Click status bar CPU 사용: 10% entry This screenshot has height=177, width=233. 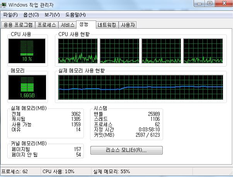[x=58, y=172]
